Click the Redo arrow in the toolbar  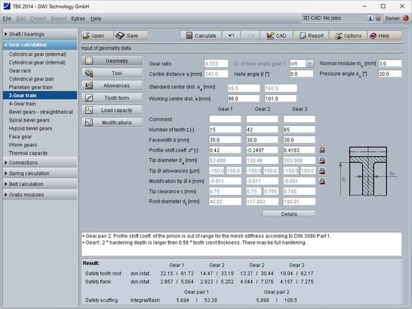click(x=251, y=36)
